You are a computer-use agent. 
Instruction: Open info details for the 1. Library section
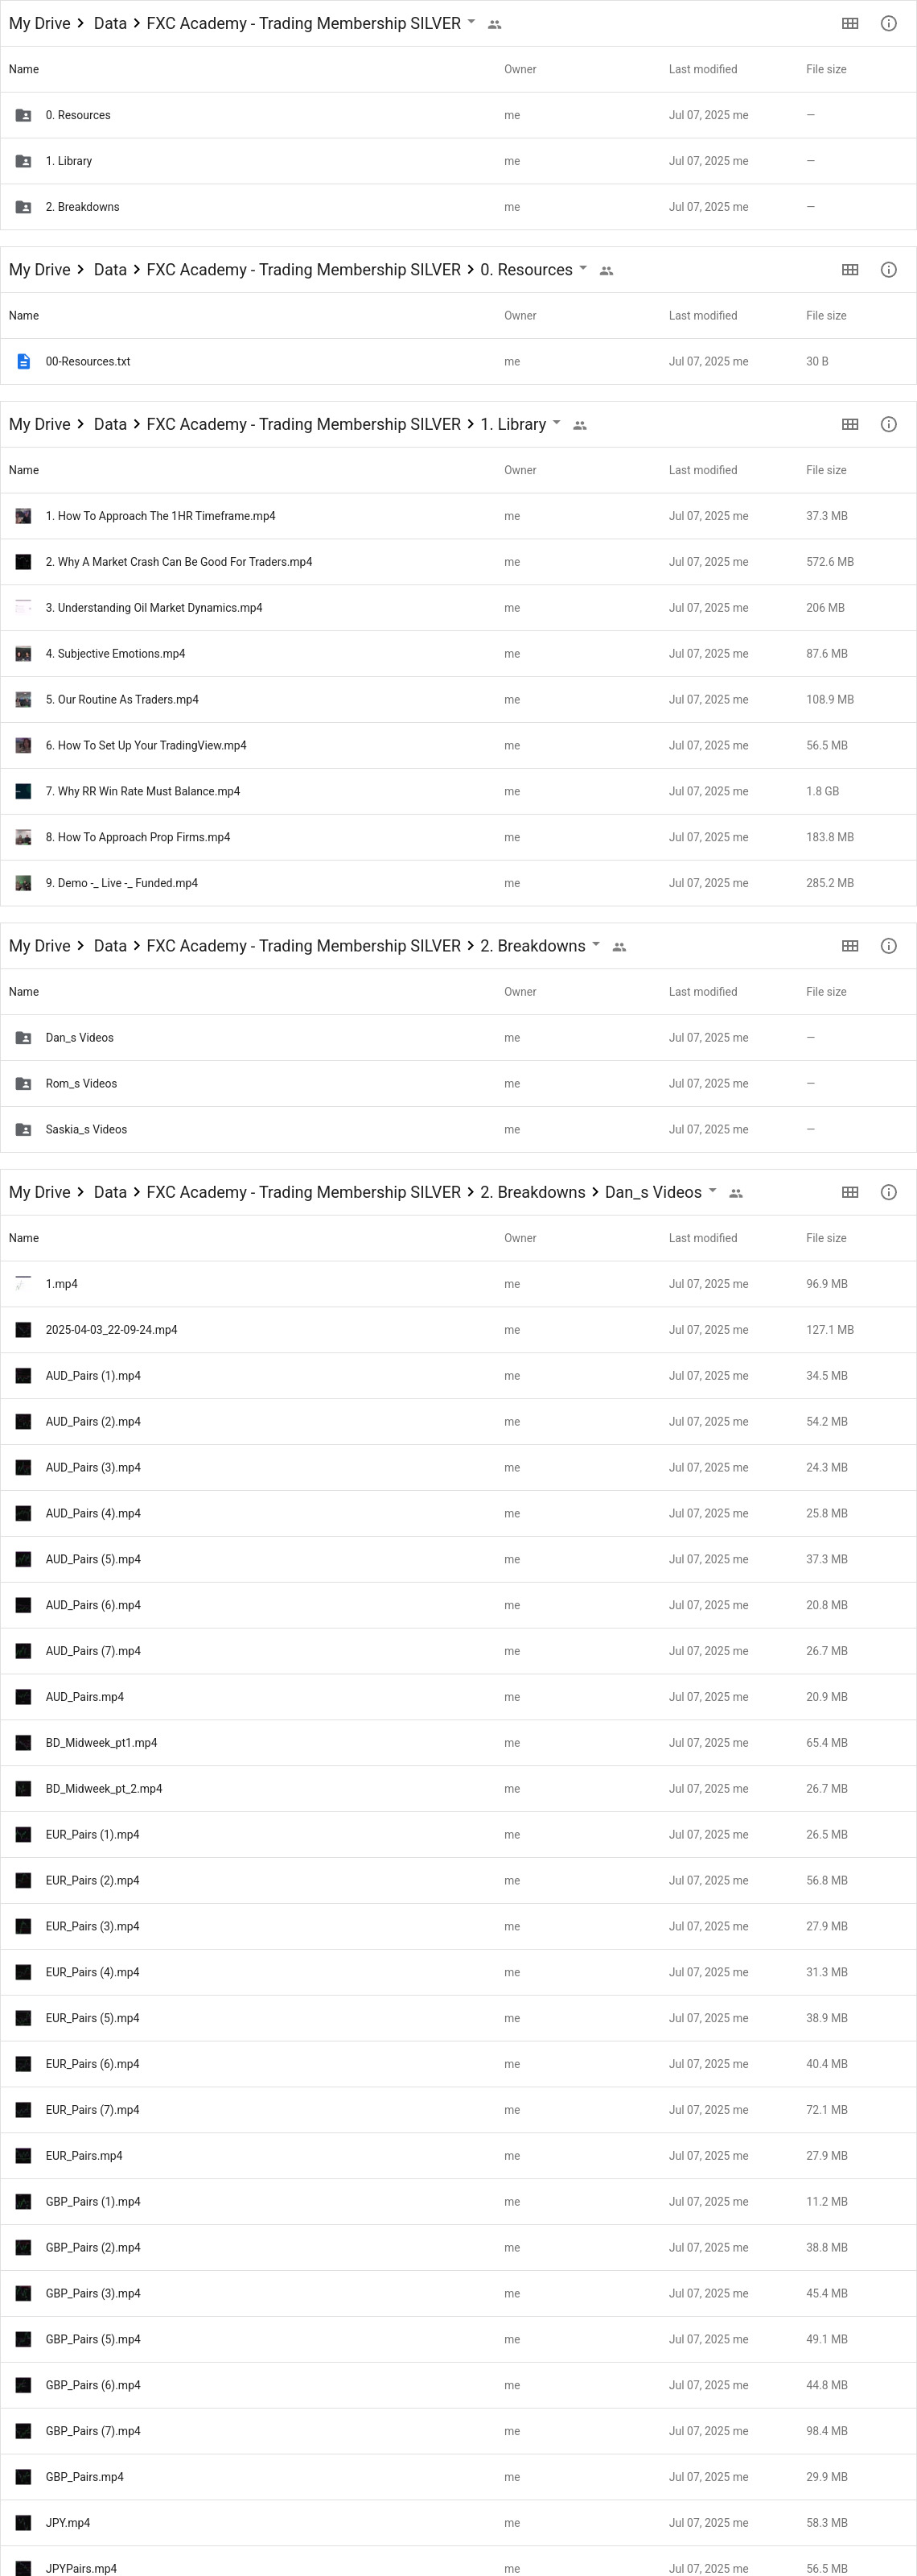(888, 424)
